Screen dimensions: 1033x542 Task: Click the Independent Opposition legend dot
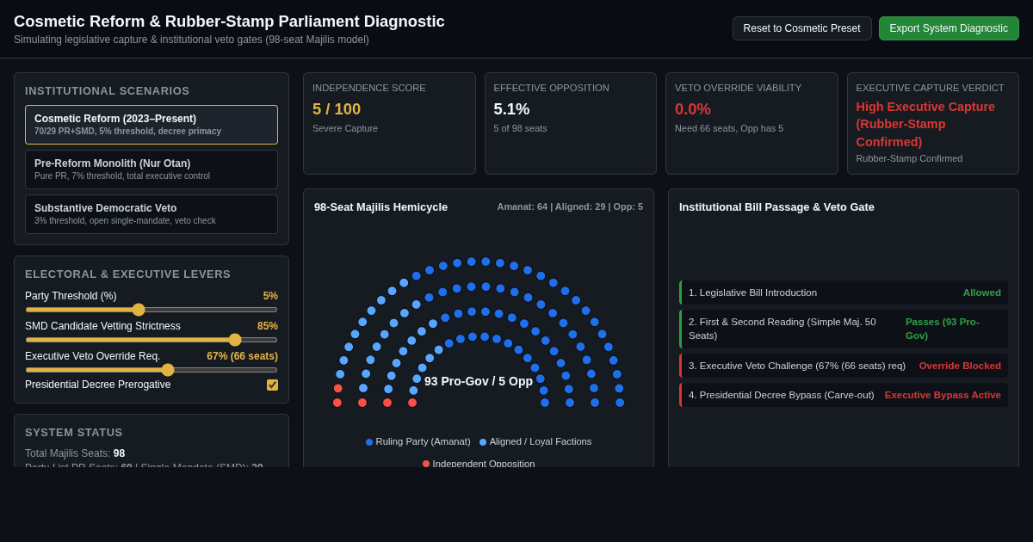(426, 464)
